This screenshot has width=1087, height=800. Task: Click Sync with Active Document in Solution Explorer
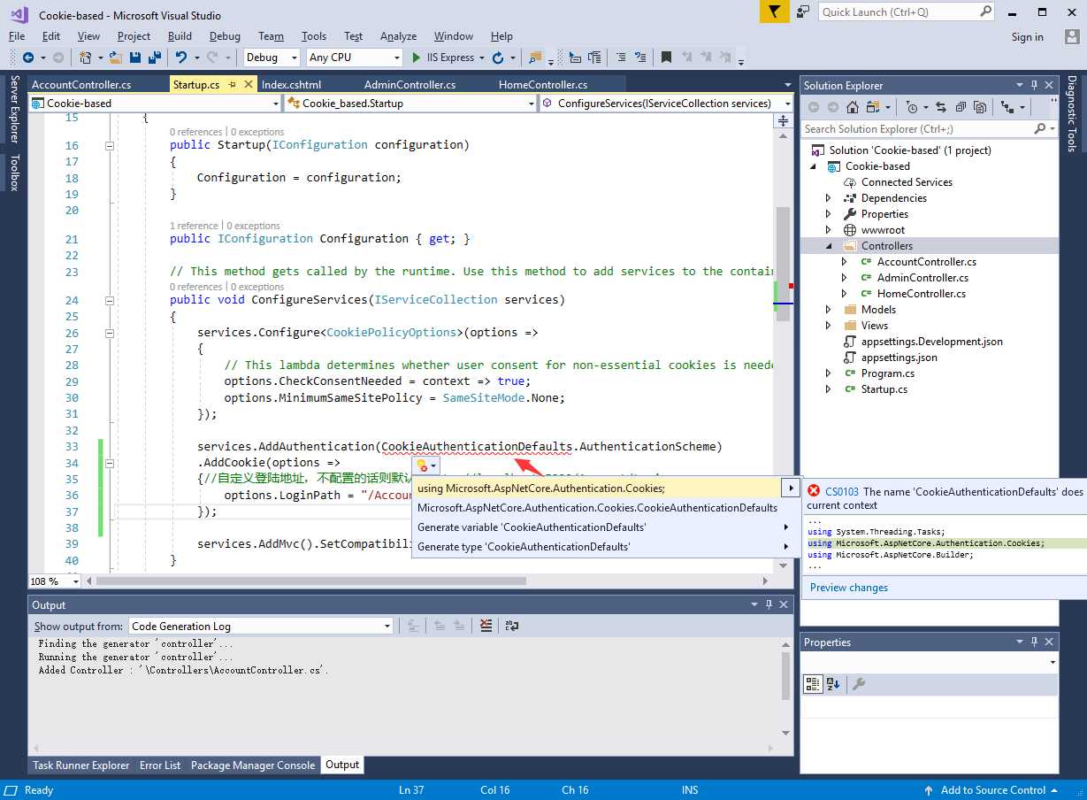(940, 107)
